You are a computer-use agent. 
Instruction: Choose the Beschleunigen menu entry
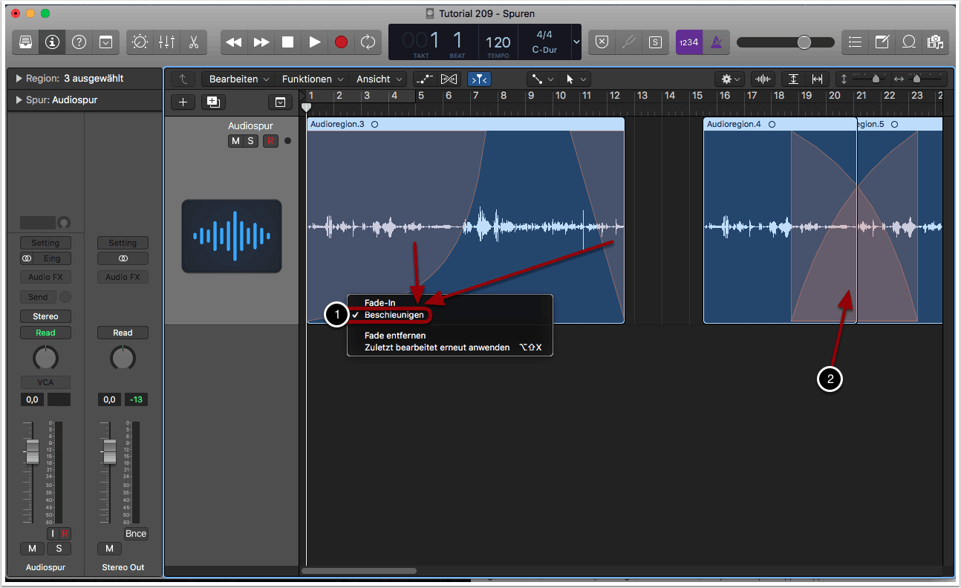coord(394,315)
